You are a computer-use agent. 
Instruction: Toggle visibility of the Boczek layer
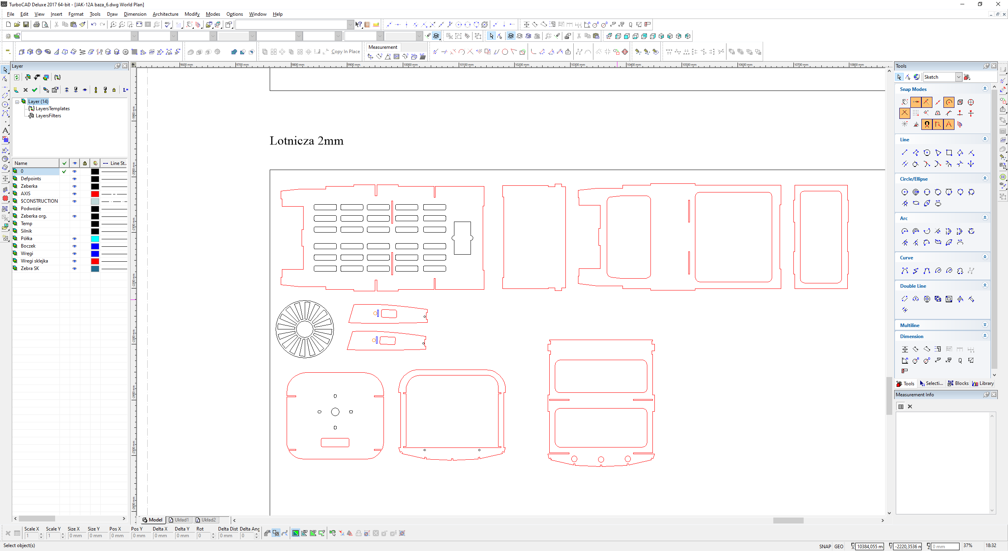coord(74,246)
